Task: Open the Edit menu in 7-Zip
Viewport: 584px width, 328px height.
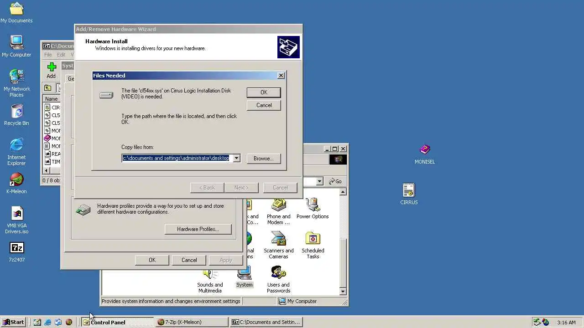Action: coord(61,55)
